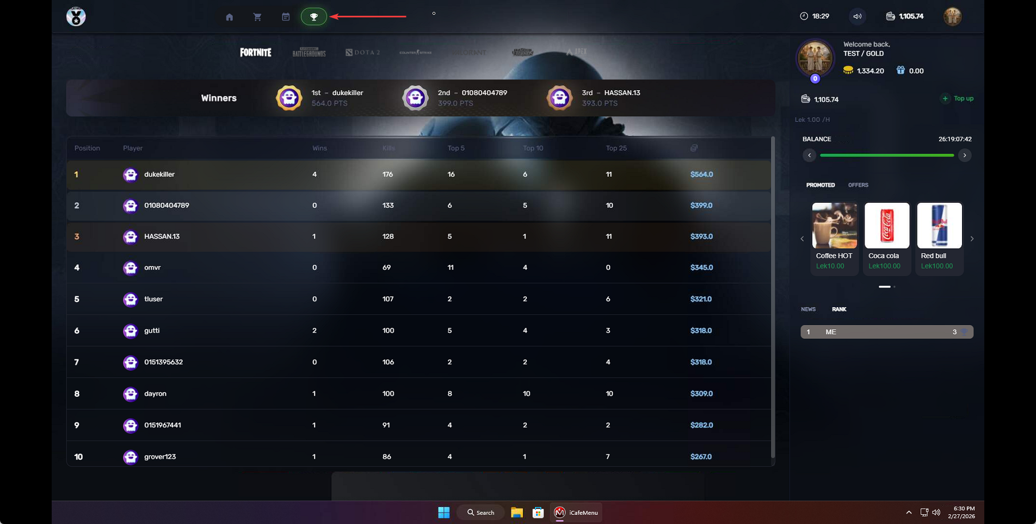Image resolution: width=1036 pixels, height=524 pixels.
Task: Open the user avatar in top bar
Action: 952,16
